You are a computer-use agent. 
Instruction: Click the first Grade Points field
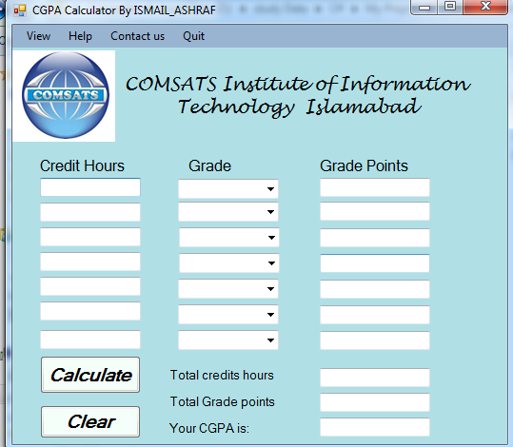(375, 187)
